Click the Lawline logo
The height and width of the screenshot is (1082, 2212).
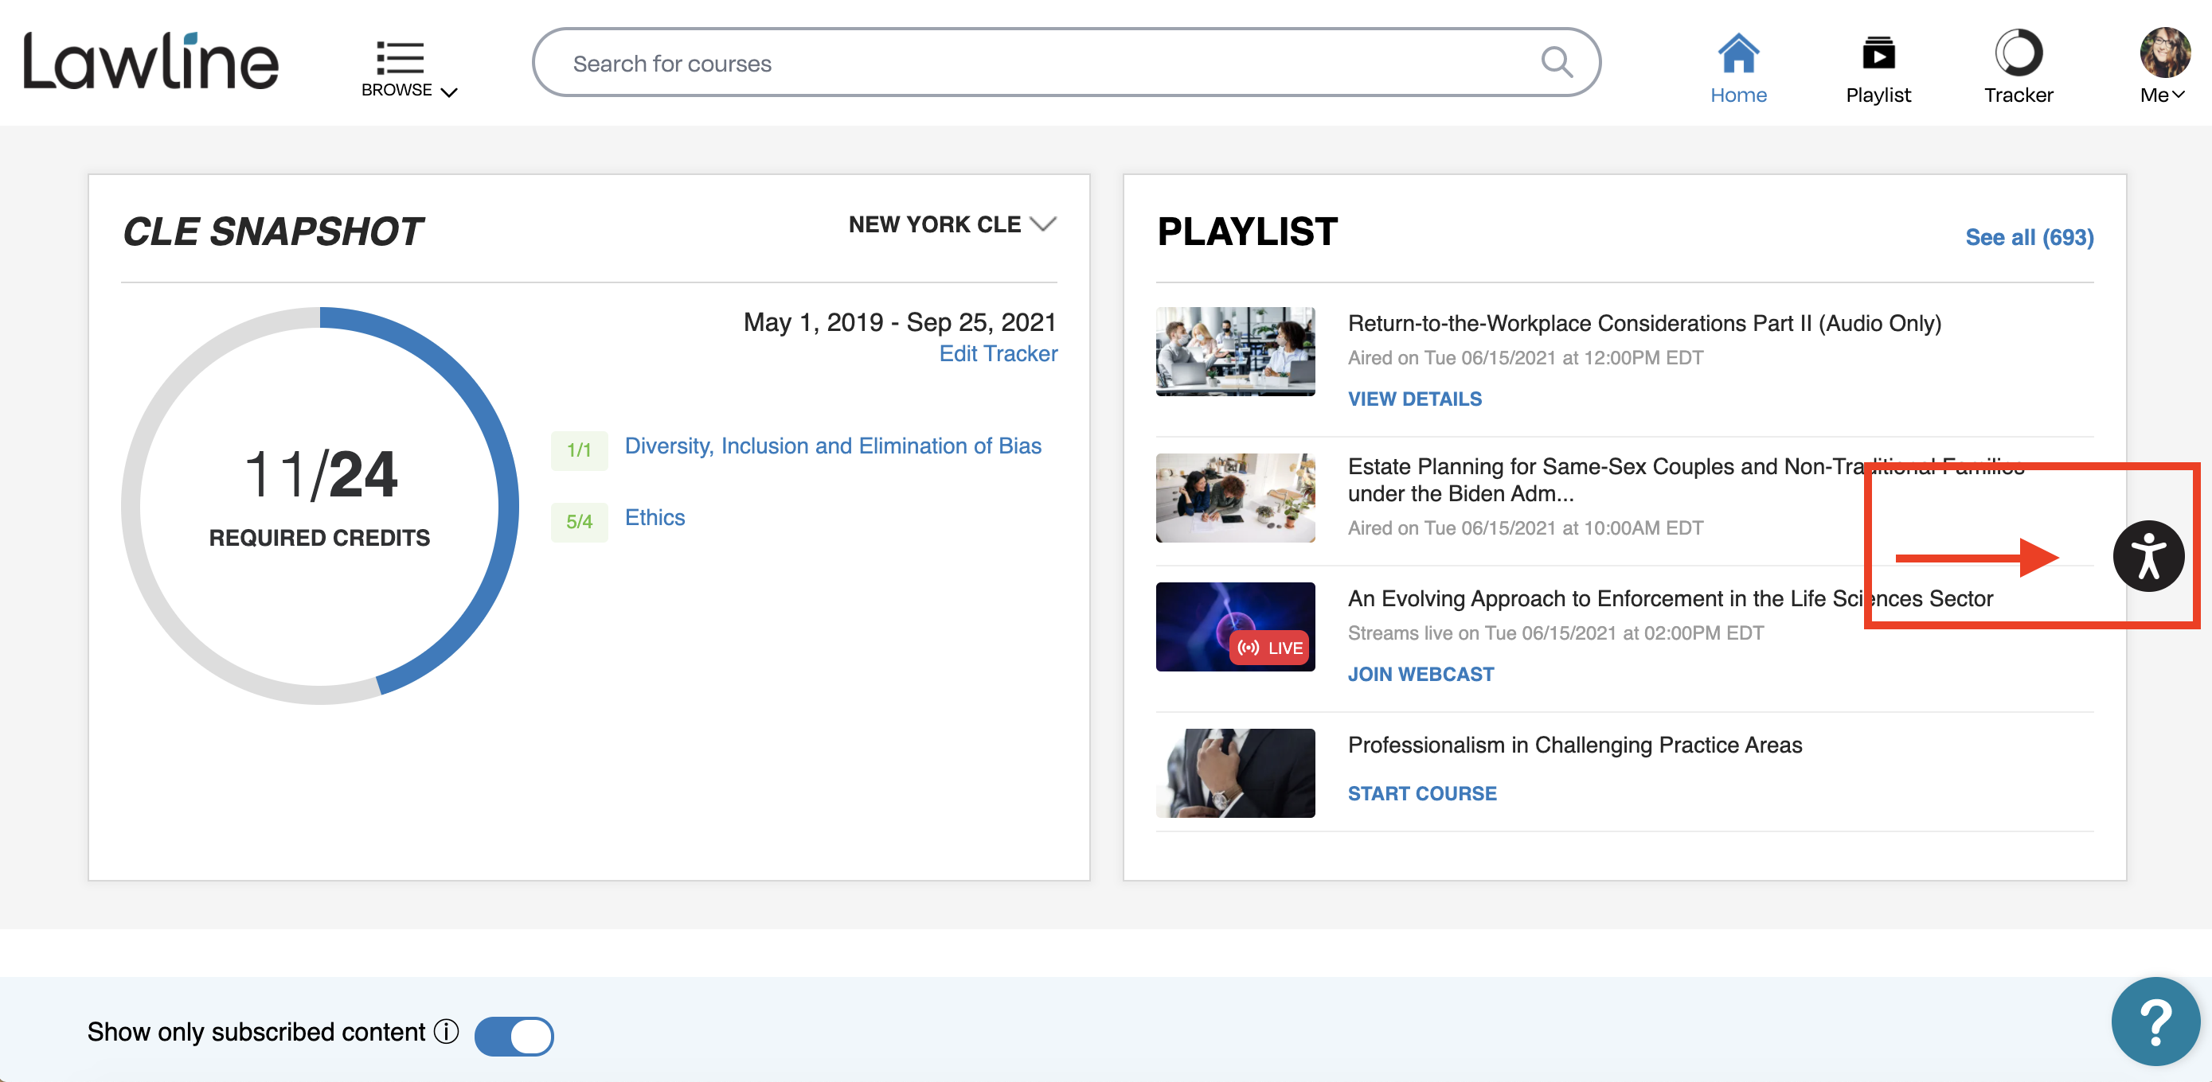[x=150, y=61]
